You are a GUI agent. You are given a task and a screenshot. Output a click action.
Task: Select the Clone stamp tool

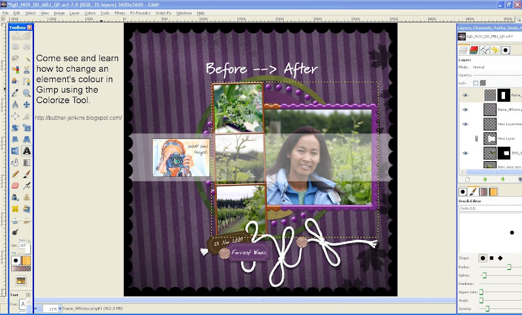pyautogui.click(x=27, y=197)
